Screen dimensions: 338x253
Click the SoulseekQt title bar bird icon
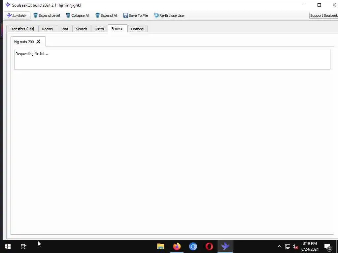(x=8, y=5)
